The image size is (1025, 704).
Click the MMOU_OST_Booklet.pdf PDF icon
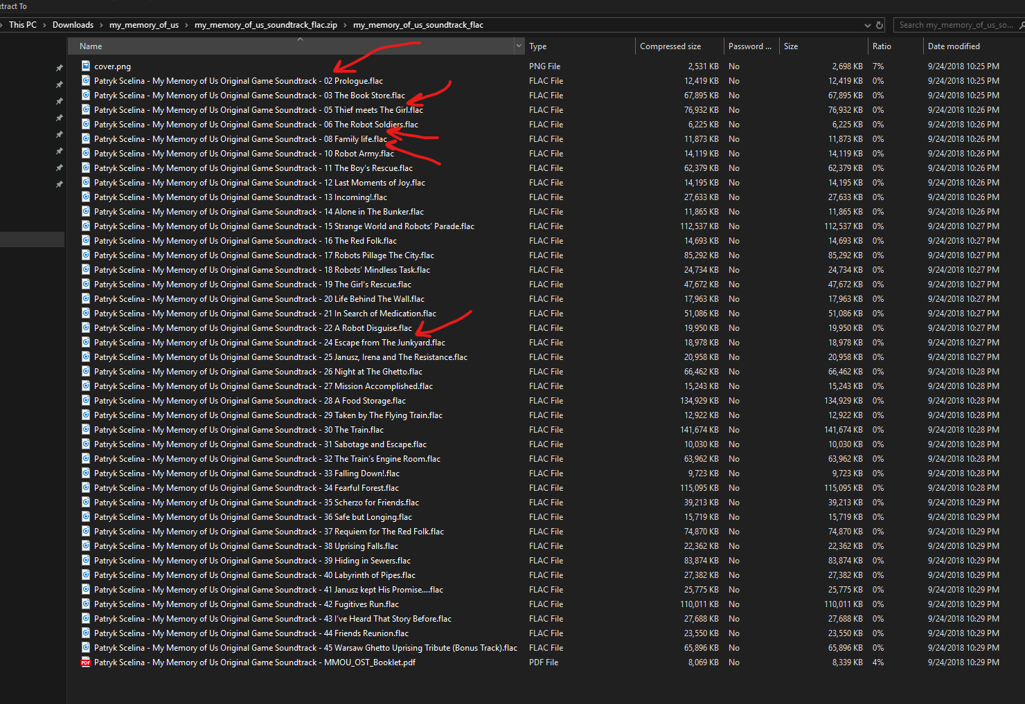click(x=86, y=662)
